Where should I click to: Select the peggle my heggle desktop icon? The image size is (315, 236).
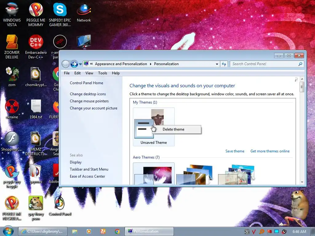pos(12,176)
